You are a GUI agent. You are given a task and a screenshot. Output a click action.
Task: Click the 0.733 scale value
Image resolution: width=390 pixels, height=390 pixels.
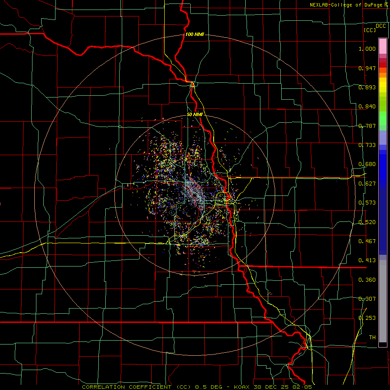367,145
